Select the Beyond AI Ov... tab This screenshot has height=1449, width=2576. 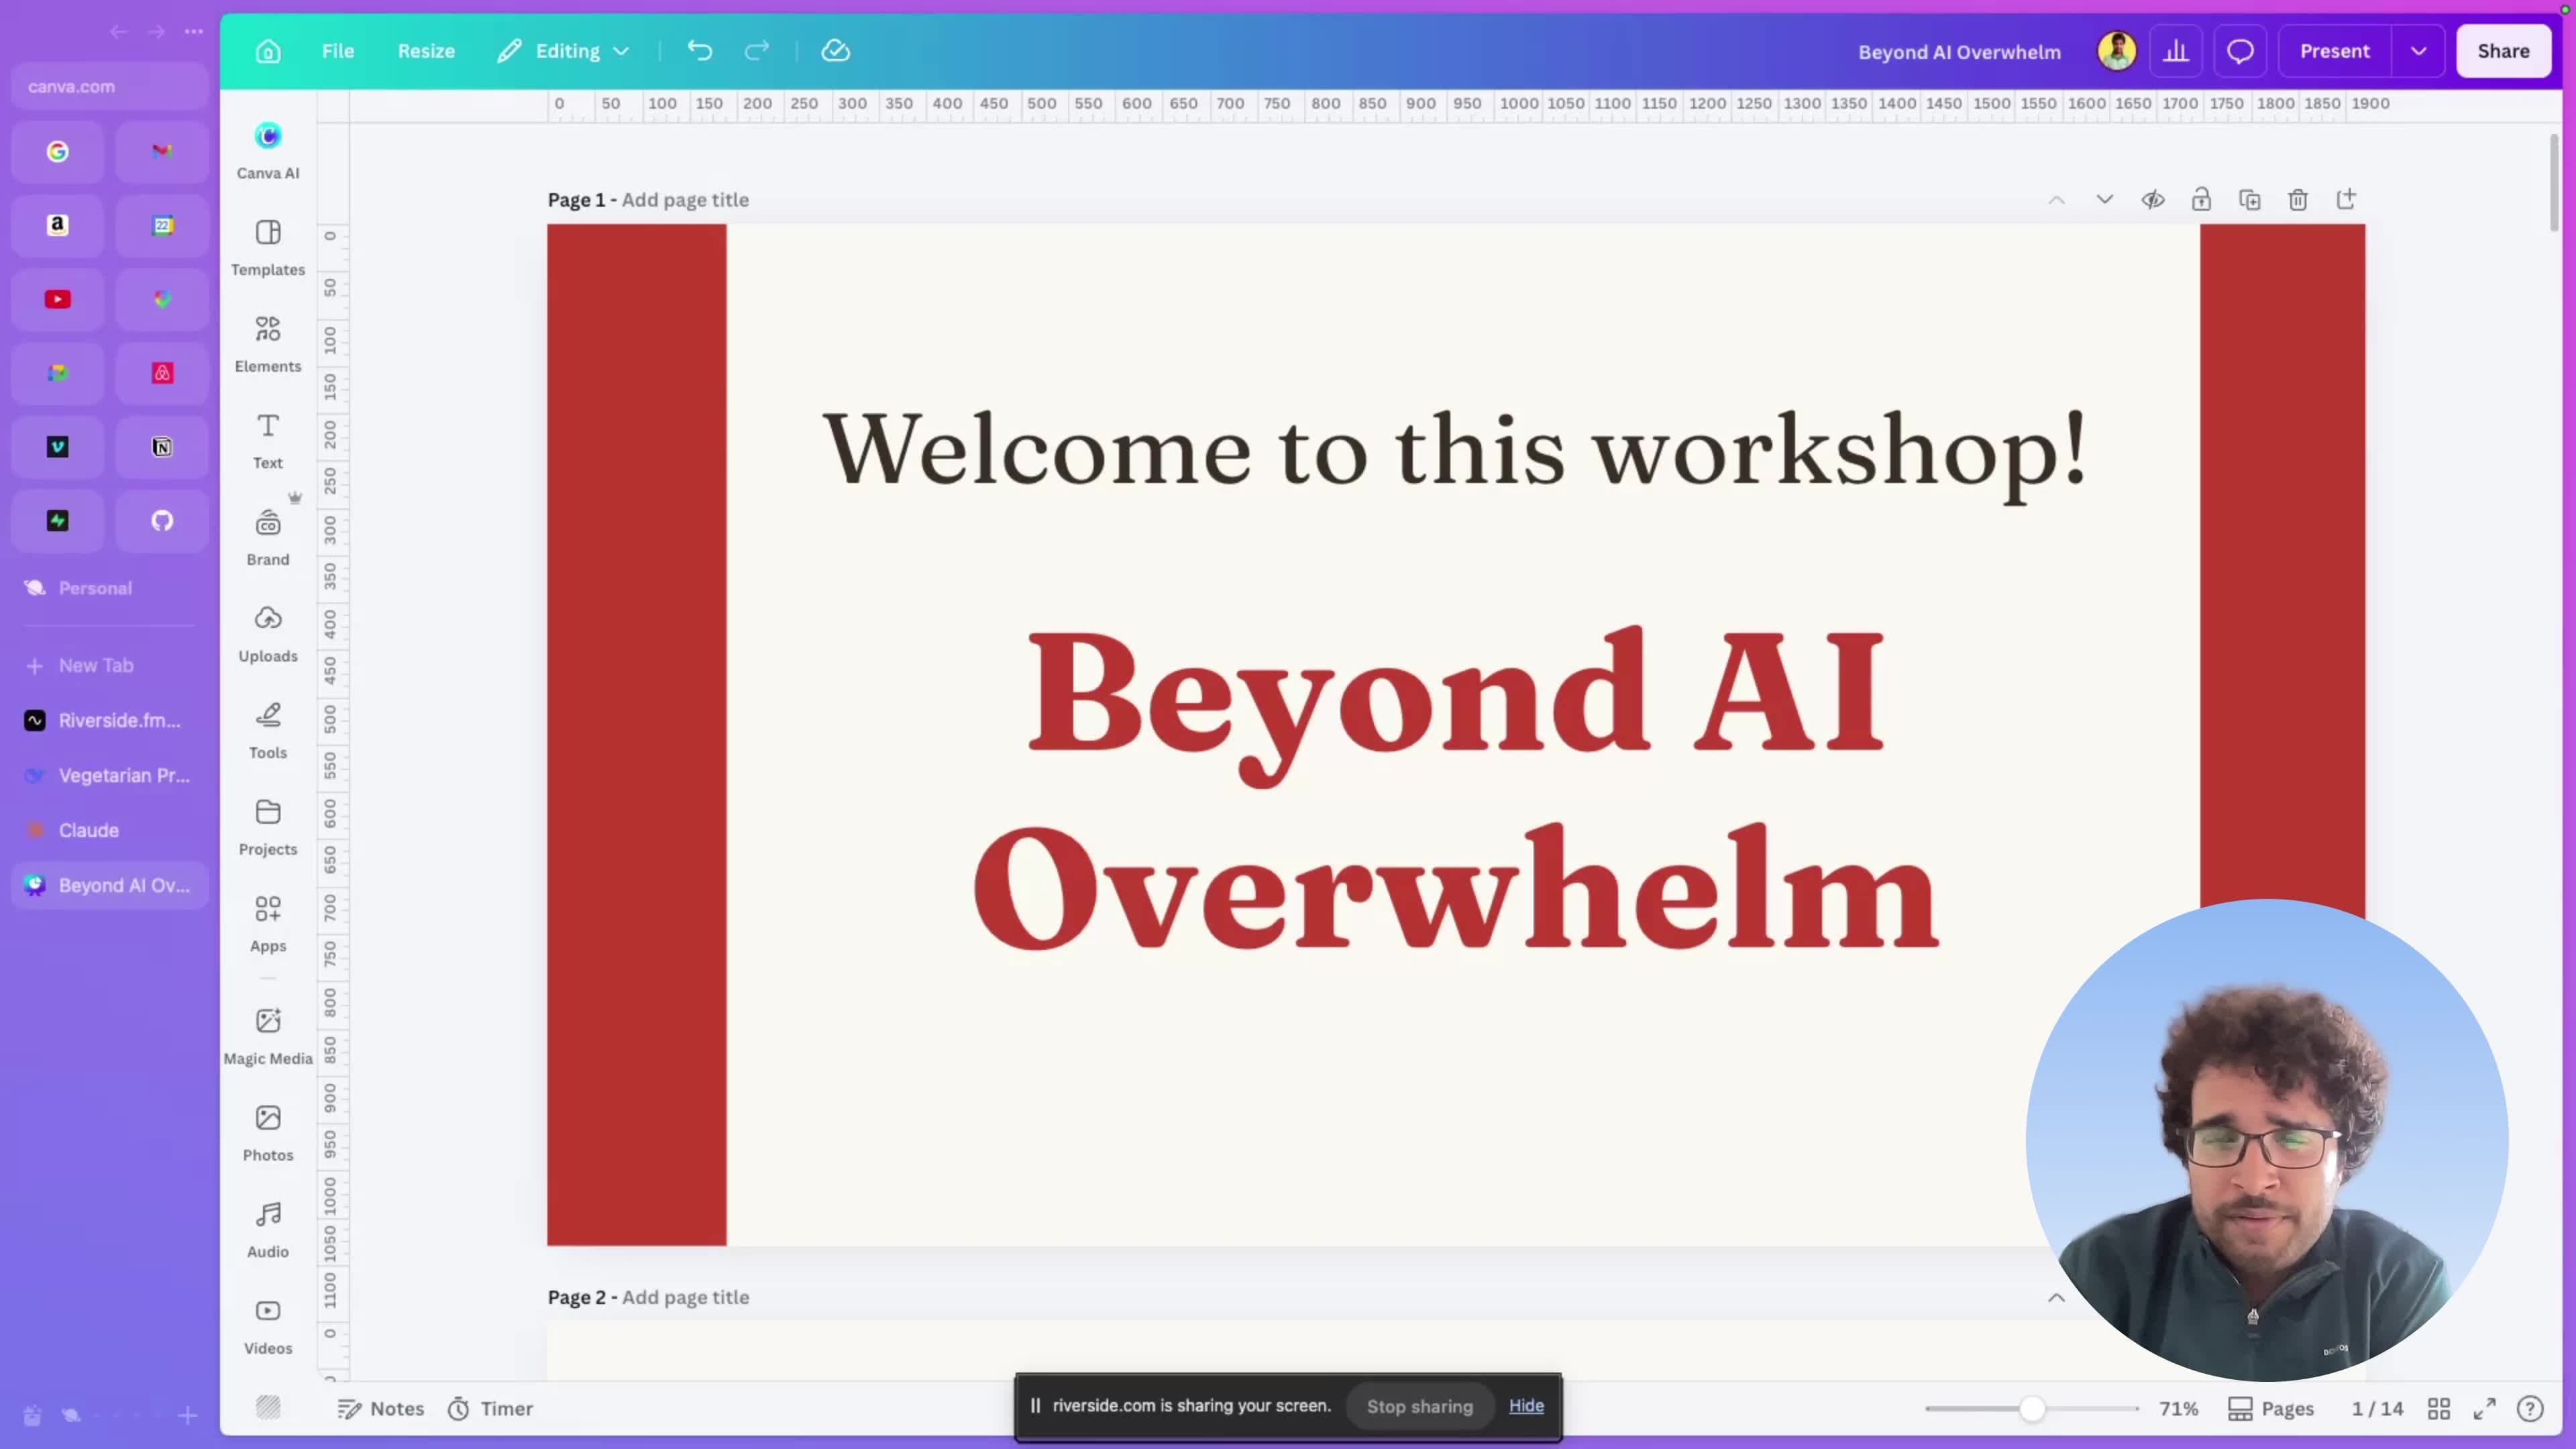tap(110, 885)
